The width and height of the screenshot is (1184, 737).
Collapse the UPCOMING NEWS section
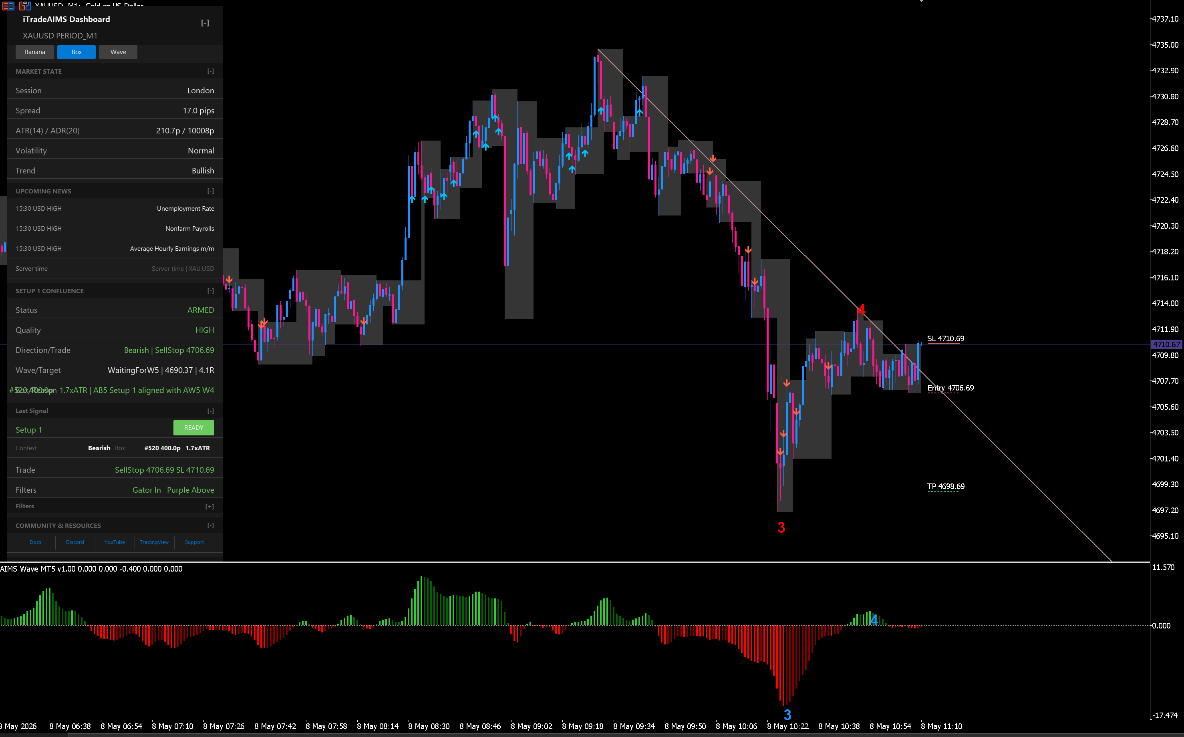(211, 191)
